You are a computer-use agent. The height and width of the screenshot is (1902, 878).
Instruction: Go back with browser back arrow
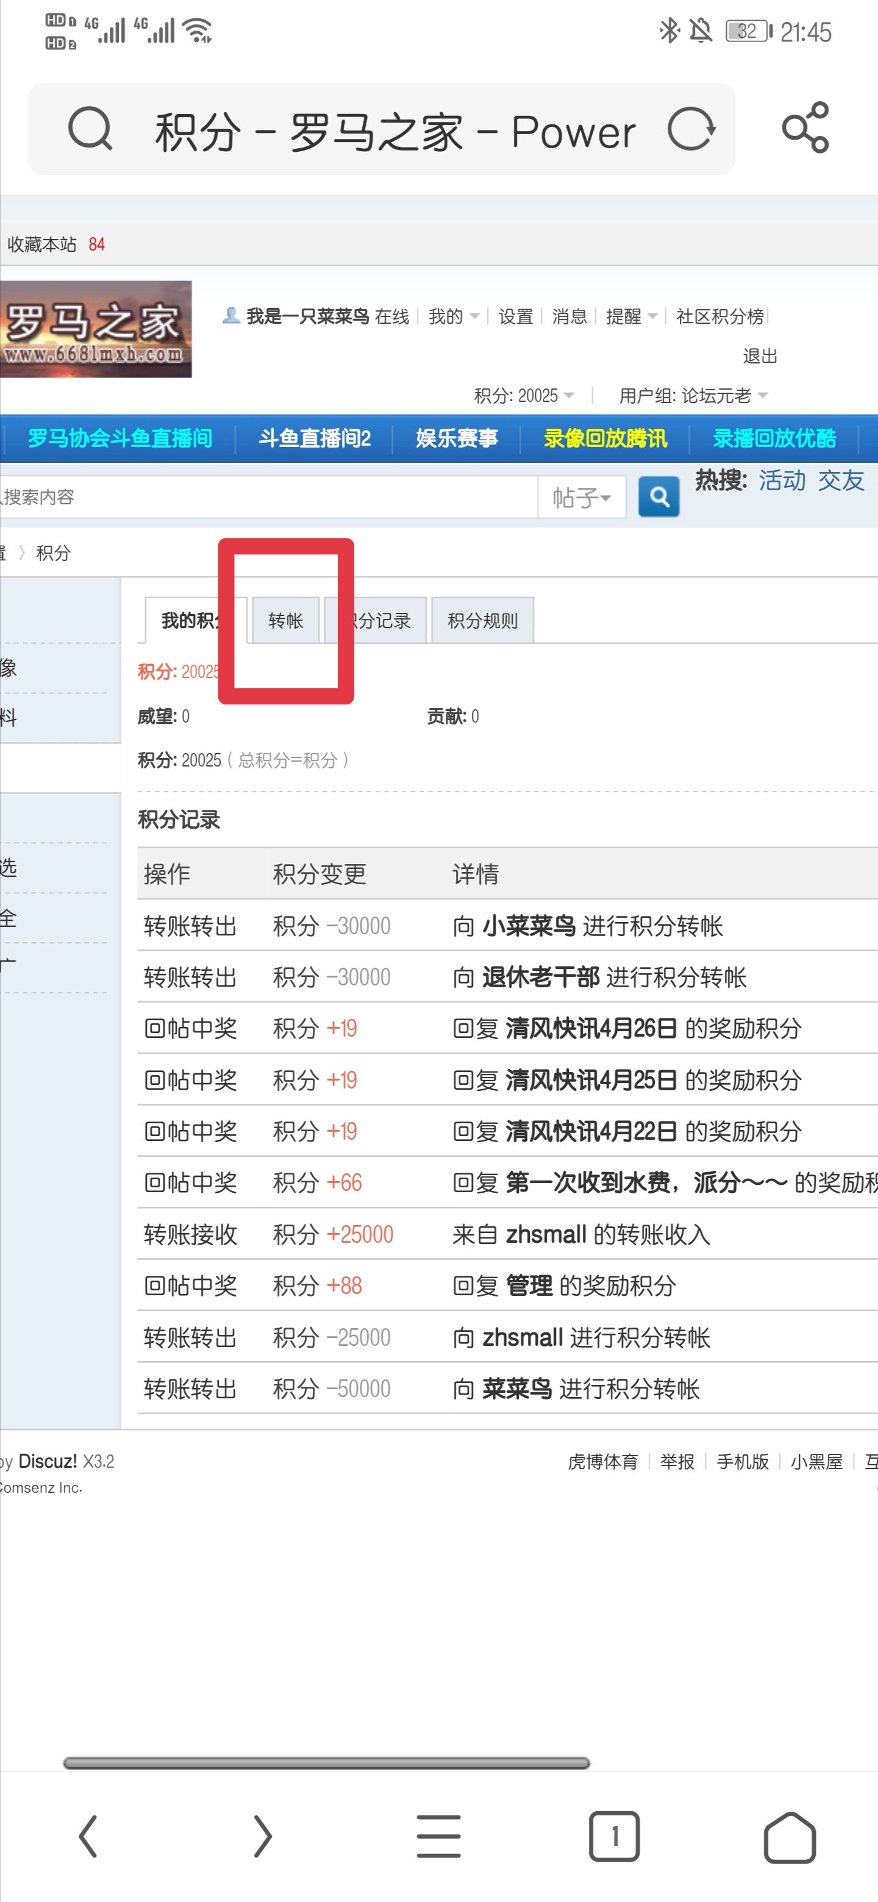(x=88, y=1836)
